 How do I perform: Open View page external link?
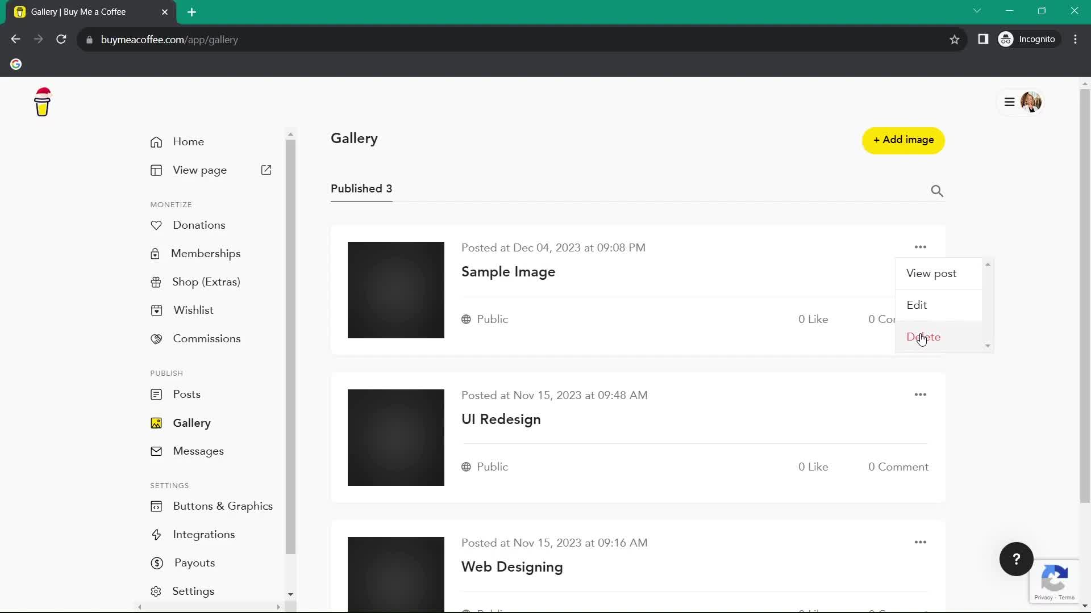tap(266, 170)
